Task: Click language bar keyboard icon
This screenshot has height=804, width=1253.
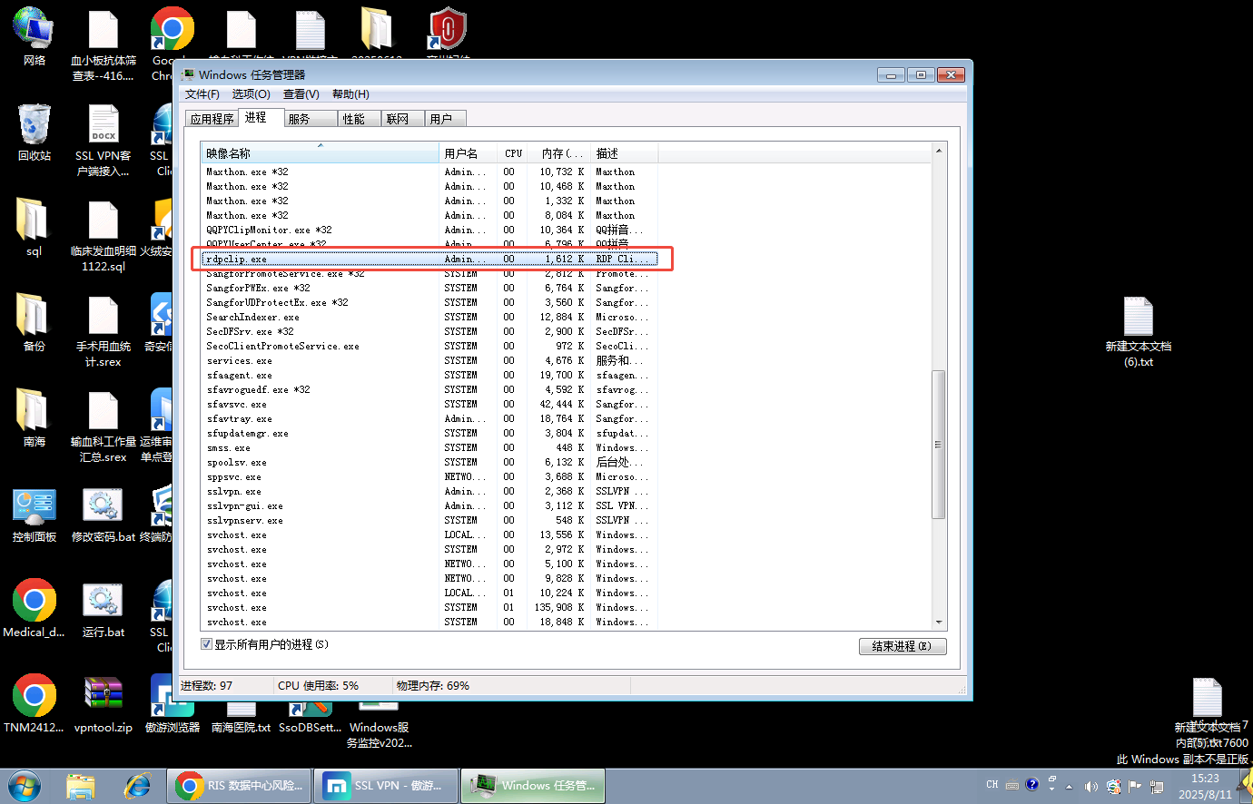Action: 1012,786
